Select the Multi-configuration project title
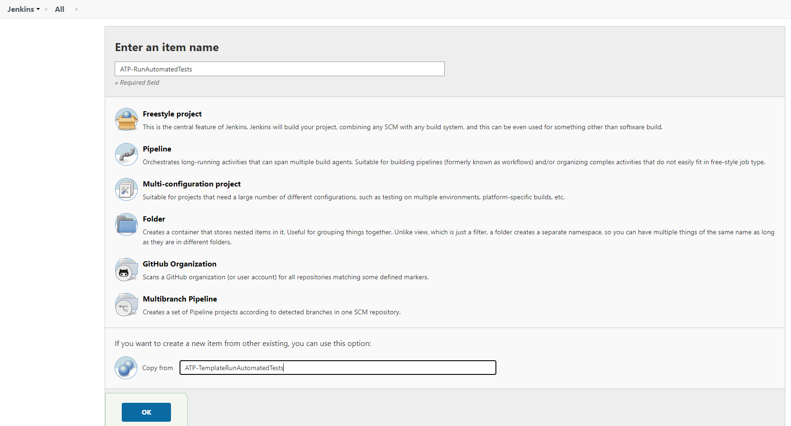 coord(192,184)
